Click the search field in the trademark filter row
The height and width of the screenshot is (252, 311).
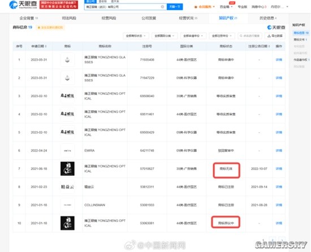[250, 36]
